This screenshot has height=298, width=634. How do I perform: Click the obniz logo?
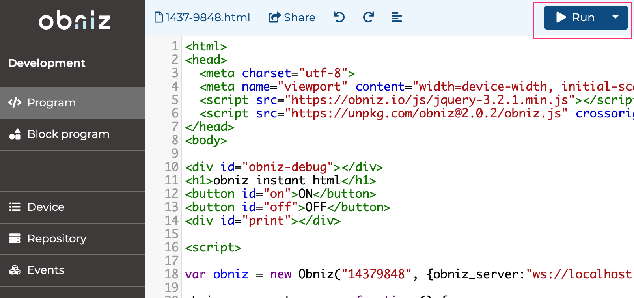[x=74, y=21]
